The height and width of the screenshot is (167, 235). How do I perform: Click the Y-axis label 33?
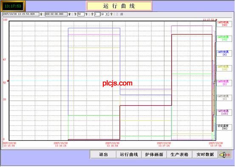pos(5,99)
